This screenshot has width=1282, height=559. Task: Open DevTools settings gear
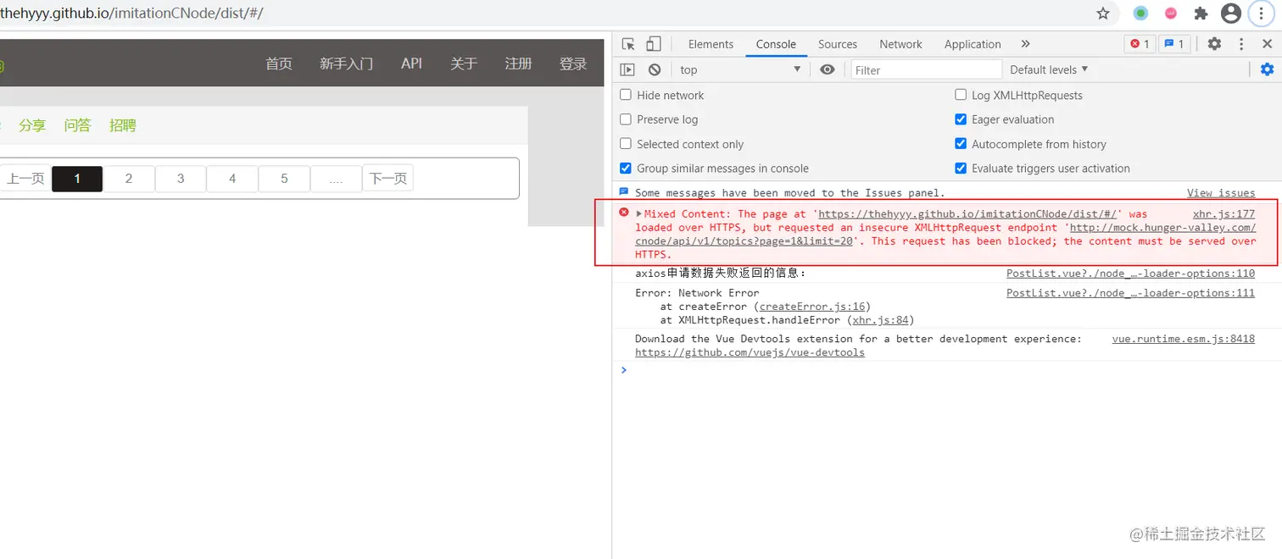[x=1214, y=44]
